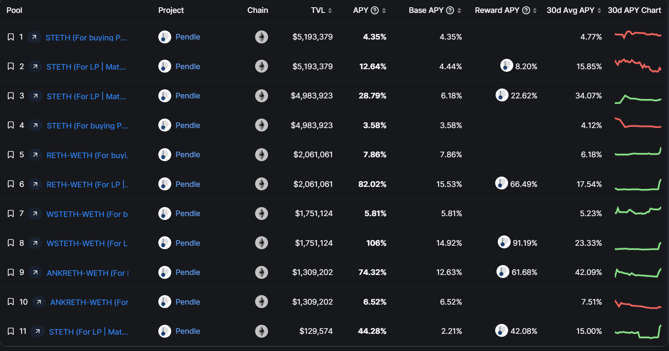Click reward token icon beside 66.49%
This screenshot has height=351, width=669.
pos(502,183)
